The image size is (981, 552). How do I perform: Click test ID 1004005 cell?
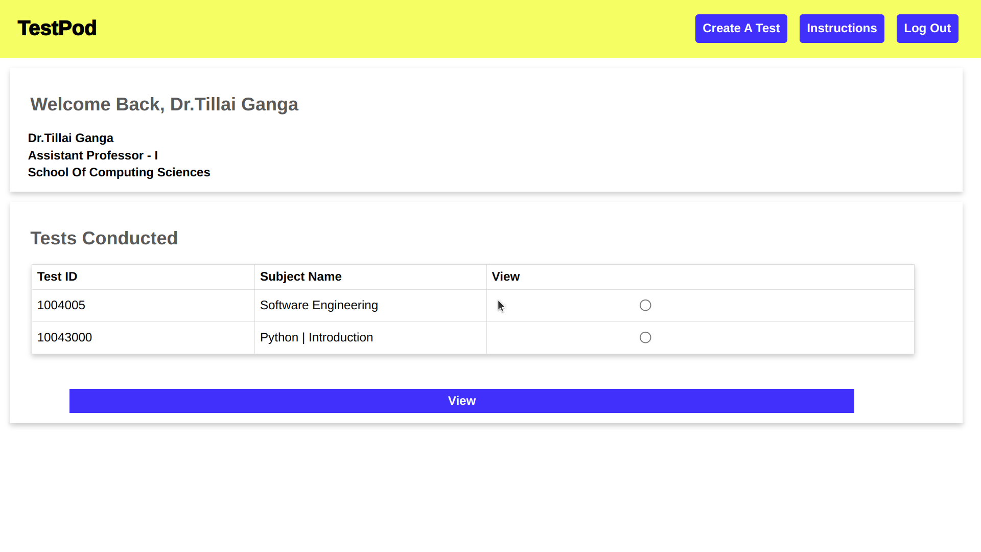(x=61, y=305)
